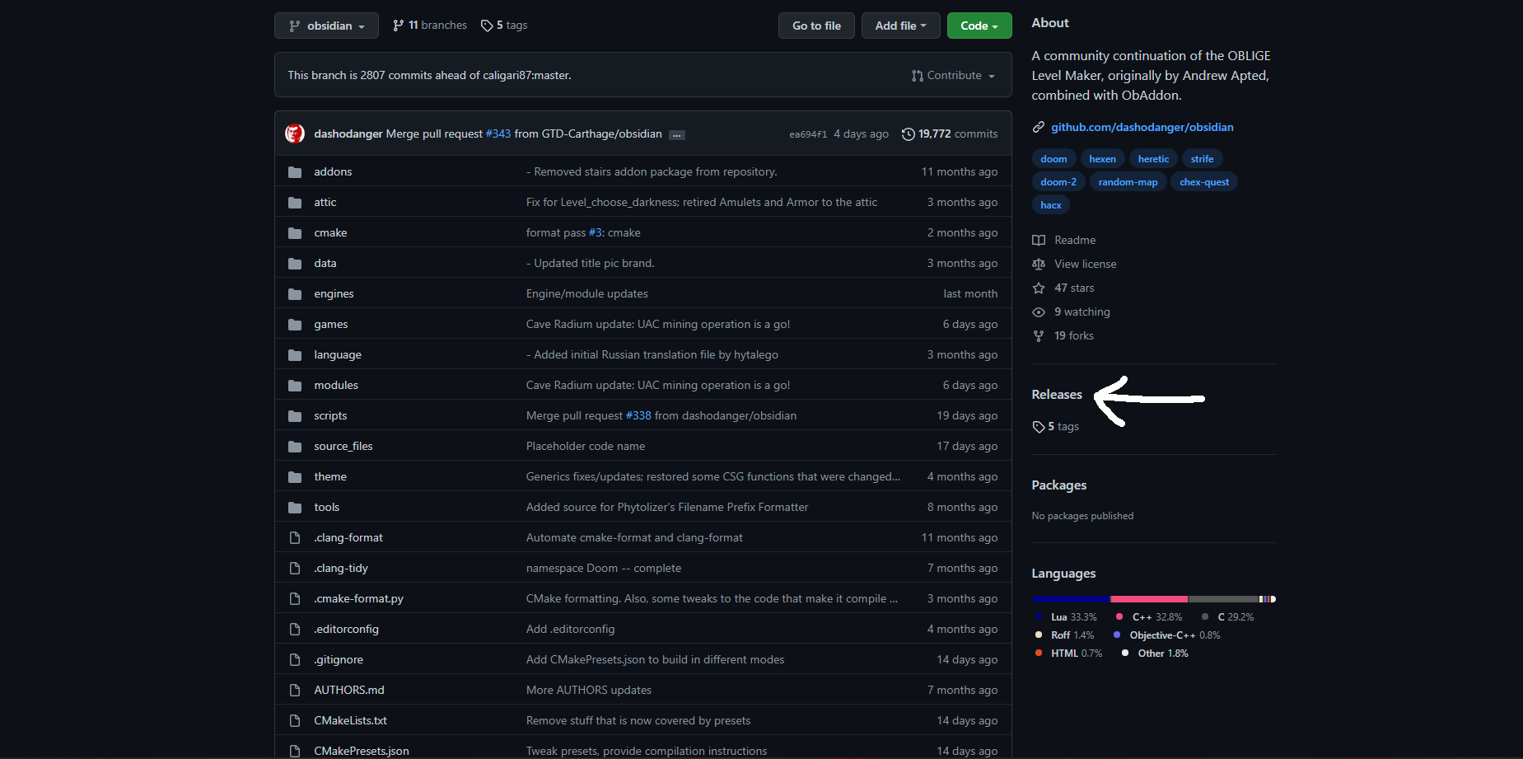Click the "Go to file" button
Viewport: 1523px width, 759px height.
(815, 26)
